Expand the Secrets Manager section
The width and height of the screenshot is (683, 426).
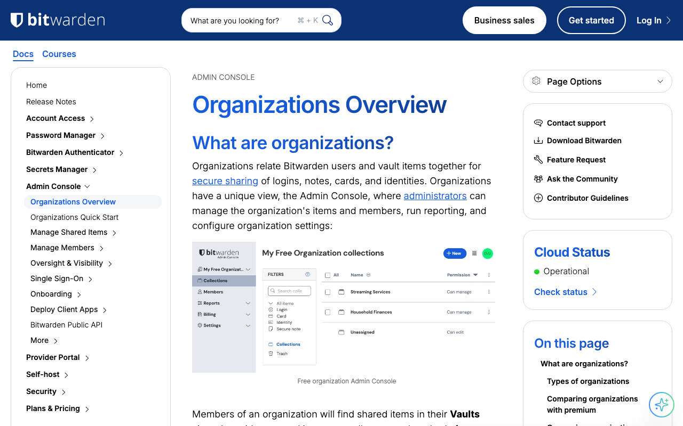[94, 170]
